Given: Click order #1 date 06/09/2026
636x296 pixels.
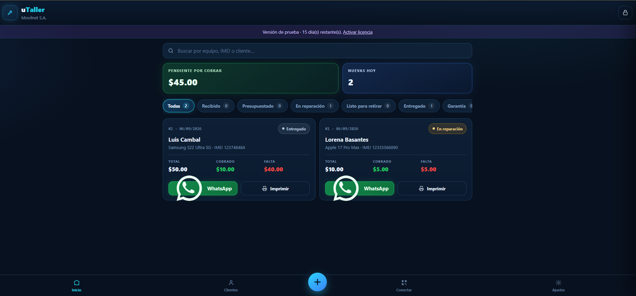Looking at the screenshot, I should click(x=347, y=129).
